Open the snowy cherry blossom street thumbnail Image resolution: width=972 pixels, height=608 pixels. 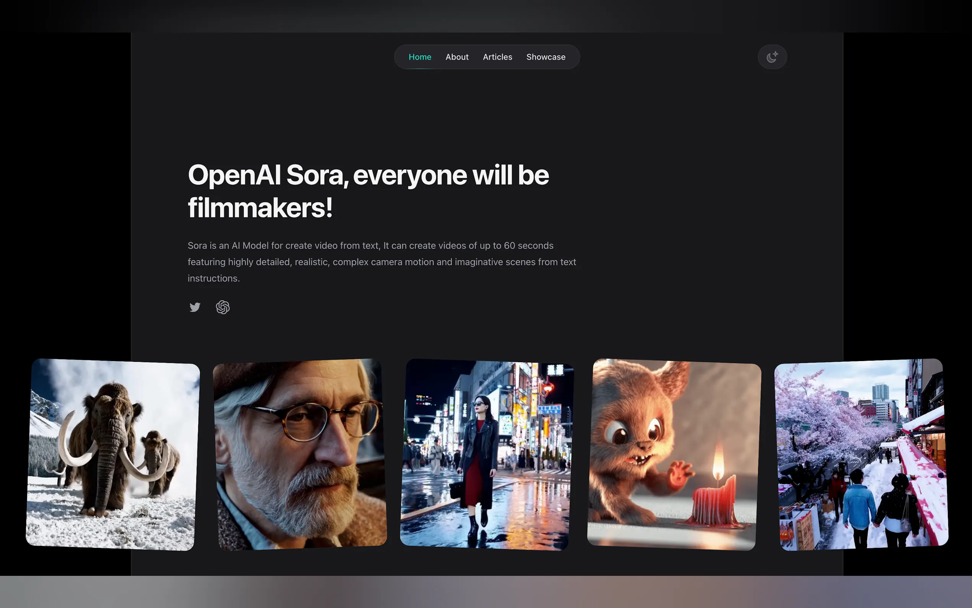pos(861,454)
